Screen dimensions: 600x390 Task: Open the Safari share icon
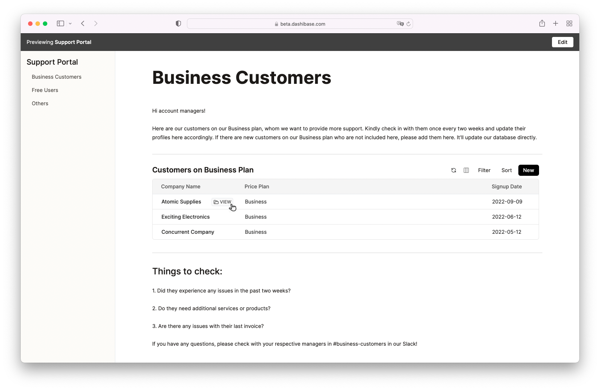(x=542, y=23)
